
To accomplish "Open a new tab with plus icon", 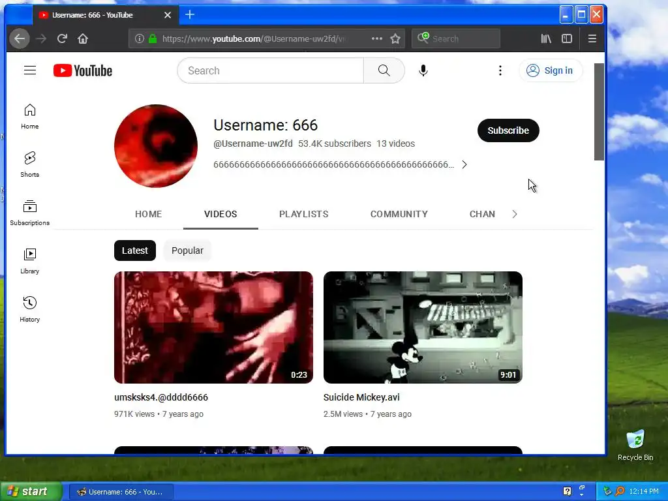I will pyautogui.click(x=190, y=15).
